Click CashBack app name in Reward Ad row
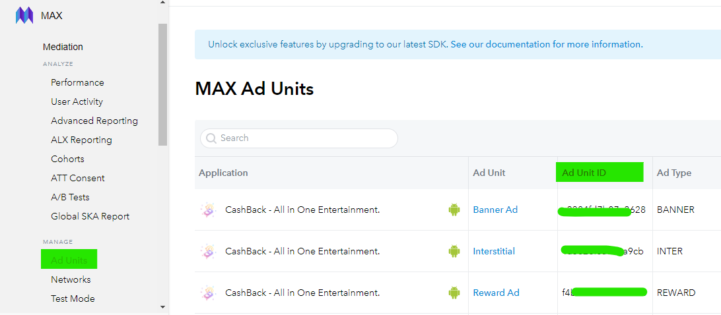 (302, 293)
